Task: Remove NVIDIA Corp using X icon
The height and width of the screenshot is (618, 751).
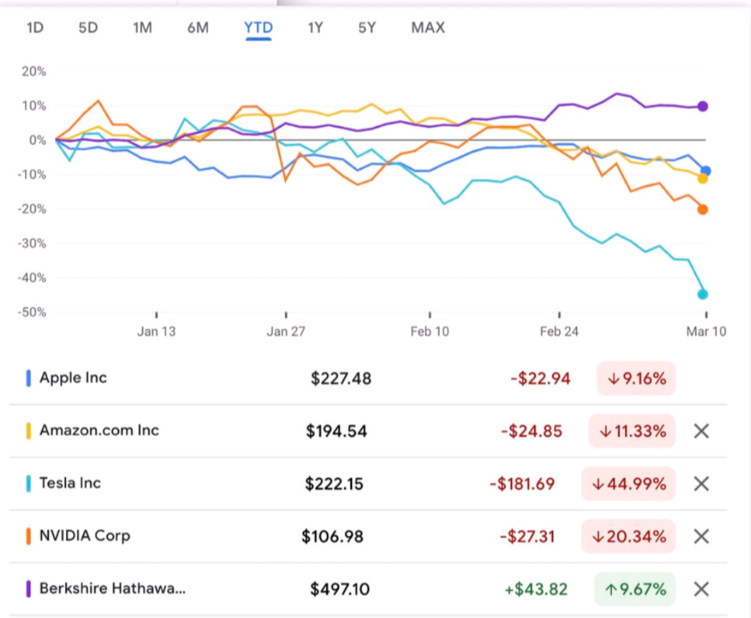Action: (x=702, y=536)
